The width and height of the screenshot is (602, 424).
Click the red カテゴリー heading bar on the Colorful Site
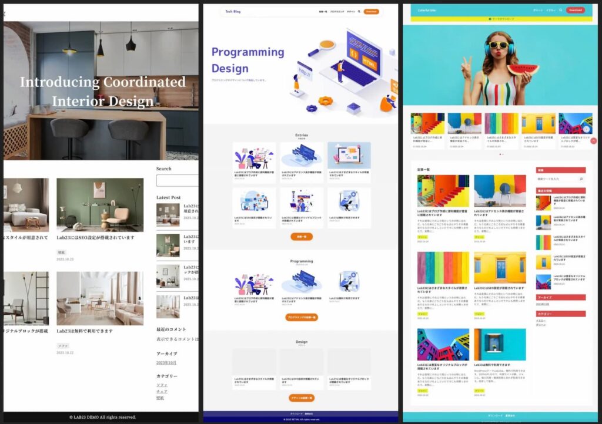pos(561,314)
